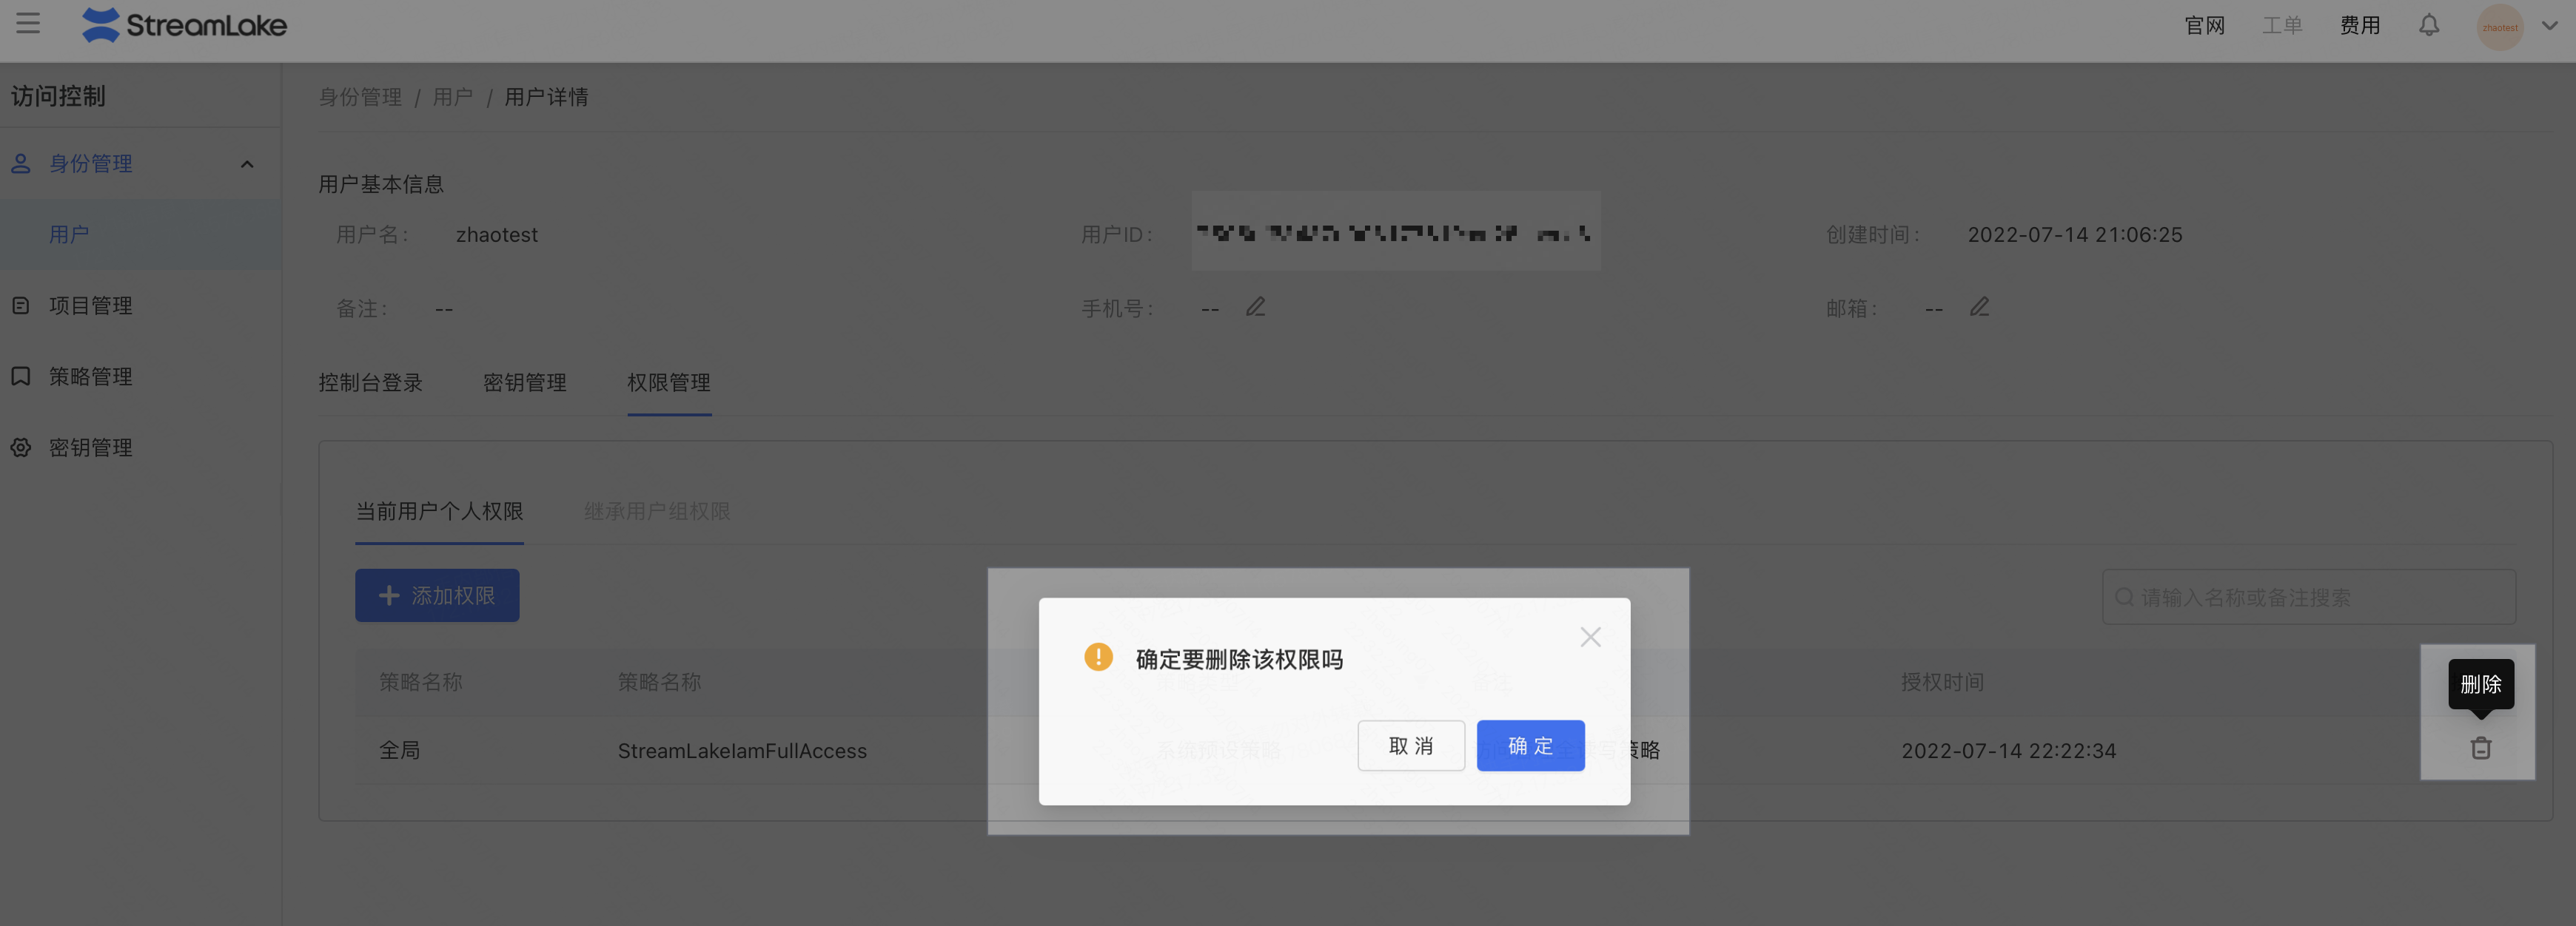Click the StreamLake logo
The width and height of the screenshot is (2576, 926).
185,25
